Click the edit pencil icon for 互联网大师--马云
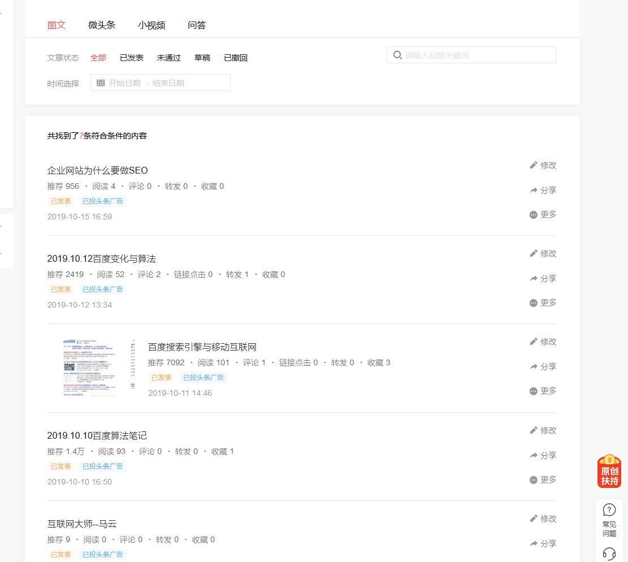Viewport: 628px width, 562px height. [533, 518]
